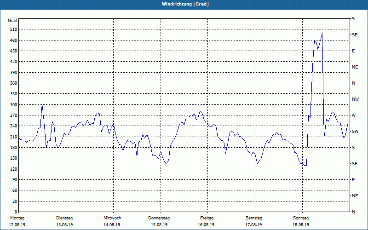Screen dimensions: 368x230
Task: Select the 'Grad' y-axis unit label
Action: tap(12, 21)
